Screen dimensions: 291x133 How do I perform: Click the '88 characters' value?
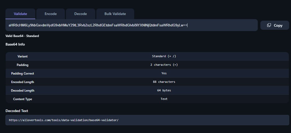click(x=164, y=82)
